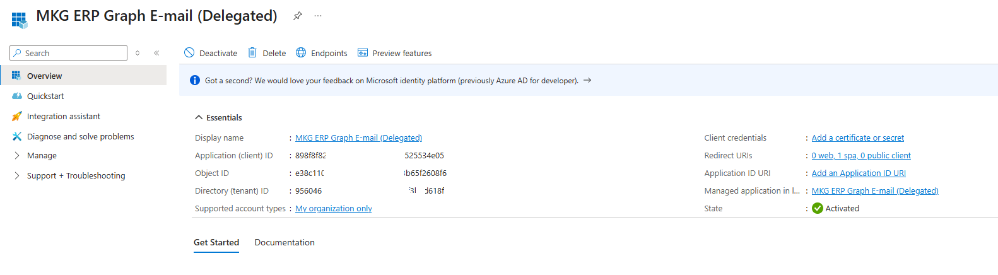998x275 pixels.
Task: Click Add a certificate or secret link
Action: coord(857,138)
